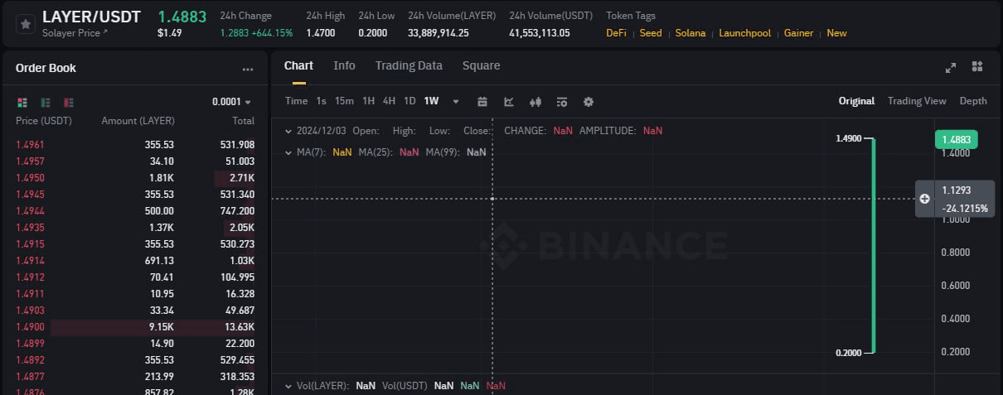Image resolution: width=1003 pixels, height=395 pixels.
Task: Click the Launchpool token tag
Action: (744, 33)
